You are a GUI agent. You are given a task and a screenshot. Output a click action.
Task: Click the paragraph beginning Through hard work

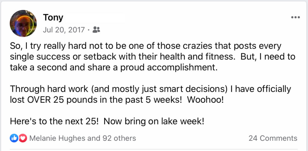point(150,94)
